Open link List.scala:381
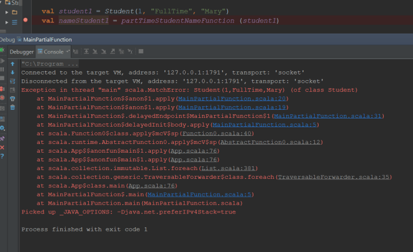 point(228,168)
